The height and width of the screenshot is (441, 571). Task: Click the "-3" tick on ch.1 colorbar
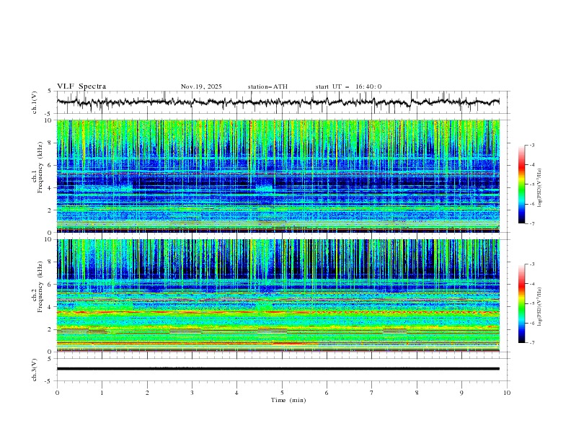(x=532, y=145)
